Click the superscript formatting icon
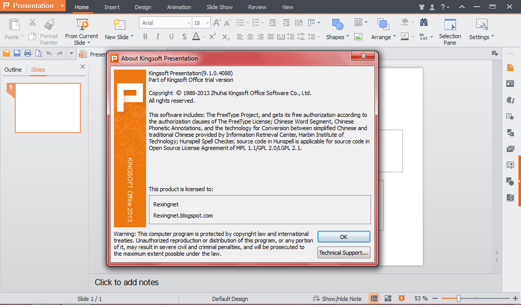The width and height of the screenshot is (521, 305). point(213,37)
